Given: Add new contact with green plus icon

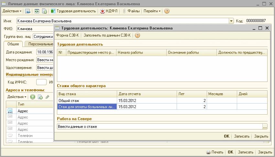Looking at the screenshot, I should click(x=32, y=97).
